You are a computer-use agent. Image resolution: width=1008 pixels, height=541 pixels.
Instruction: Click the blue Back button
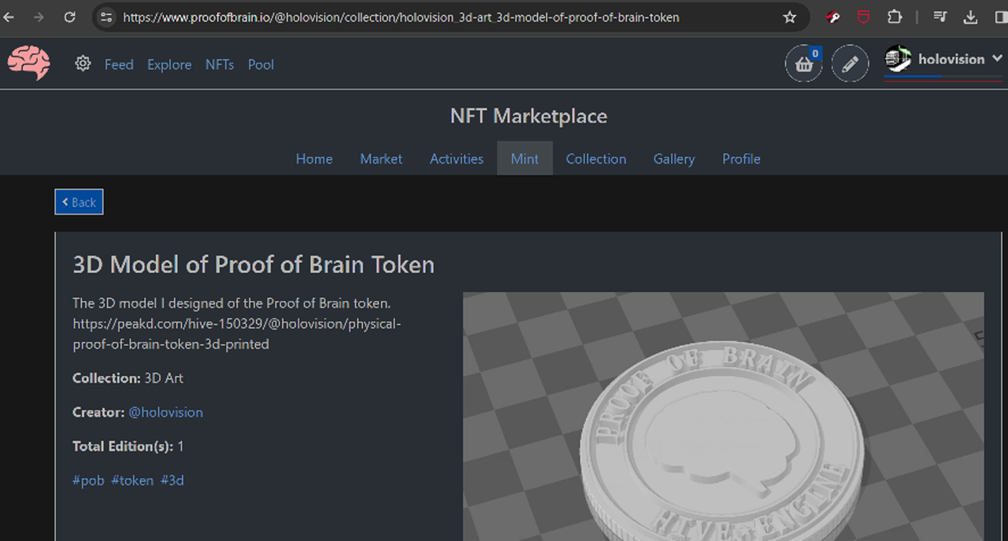[79, 202]
